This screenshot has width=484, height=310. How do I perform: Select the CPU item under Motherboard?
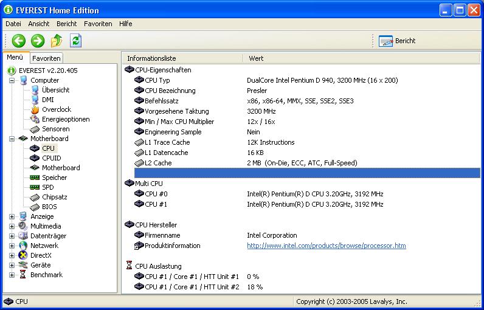point(48,148)
